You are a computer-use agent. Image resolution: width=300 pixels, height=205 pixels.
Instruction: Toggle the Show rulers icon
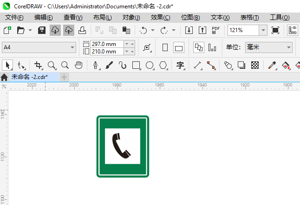[x=293, y=30]
